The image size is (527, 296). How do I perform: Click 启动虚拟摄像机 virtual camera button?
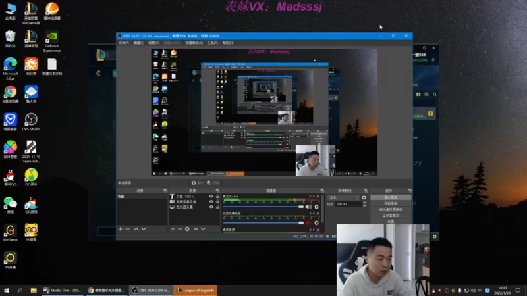pyautogui.click(x=391, y=209)
